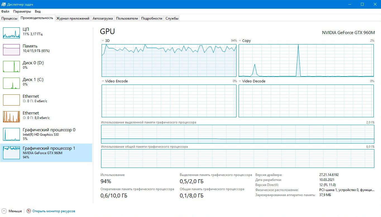Click the driver date 10.03.2021
The image size is (381, 217).
[327, 180]
